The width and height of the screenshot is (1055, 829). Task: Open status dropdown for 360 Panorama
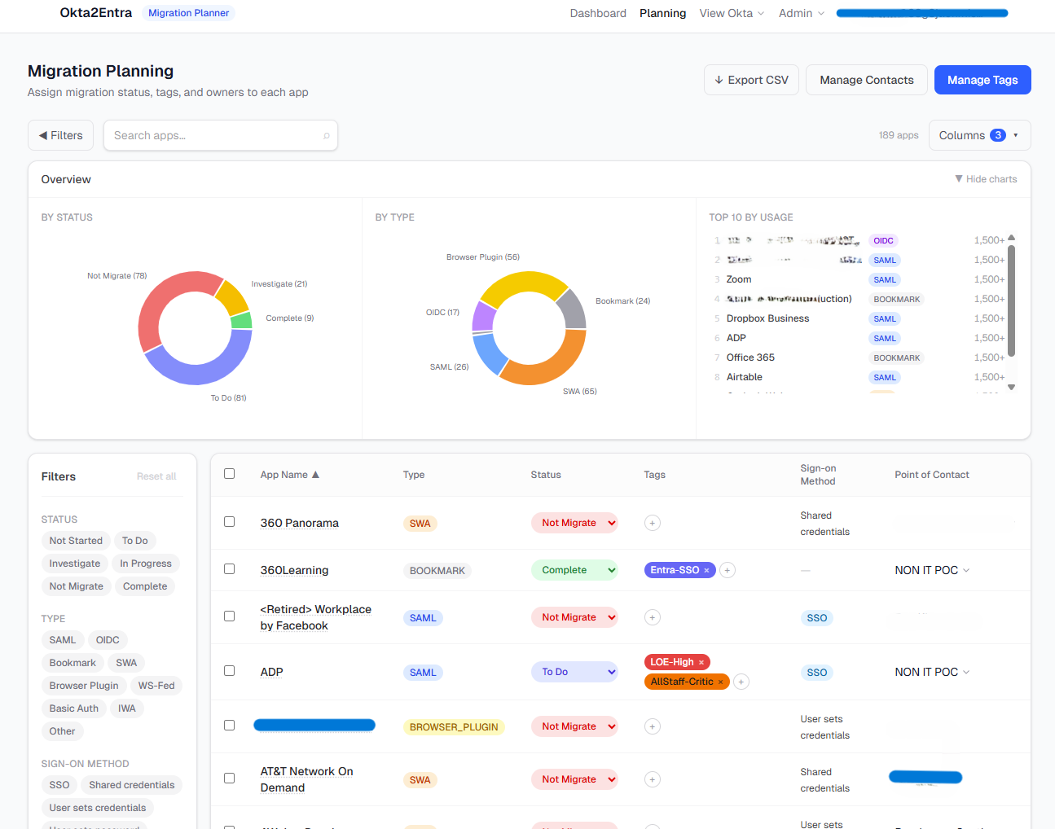point(574,523)
